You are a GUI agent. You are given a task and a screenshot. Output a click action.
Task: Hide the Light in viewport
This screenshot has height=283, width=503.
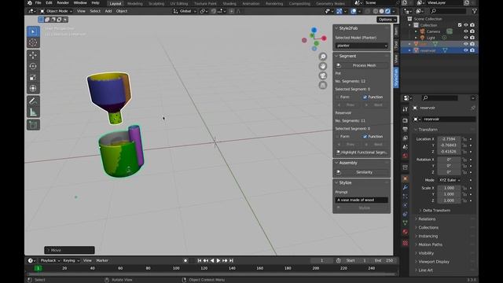coord(466,38)
